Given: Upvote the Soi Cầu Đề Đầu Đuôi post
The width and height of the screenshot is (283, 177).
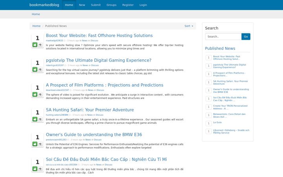Looking at the screenshot, I should (x=35, y=169).
